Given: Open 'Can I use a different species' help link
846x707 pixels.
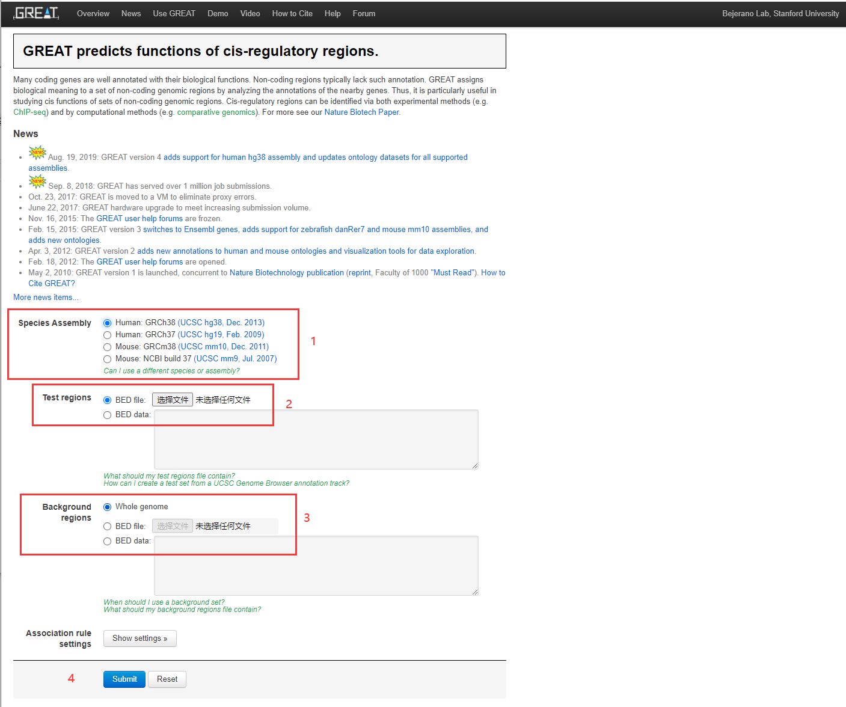Looking at the screenshot, I should pos(171,371).
